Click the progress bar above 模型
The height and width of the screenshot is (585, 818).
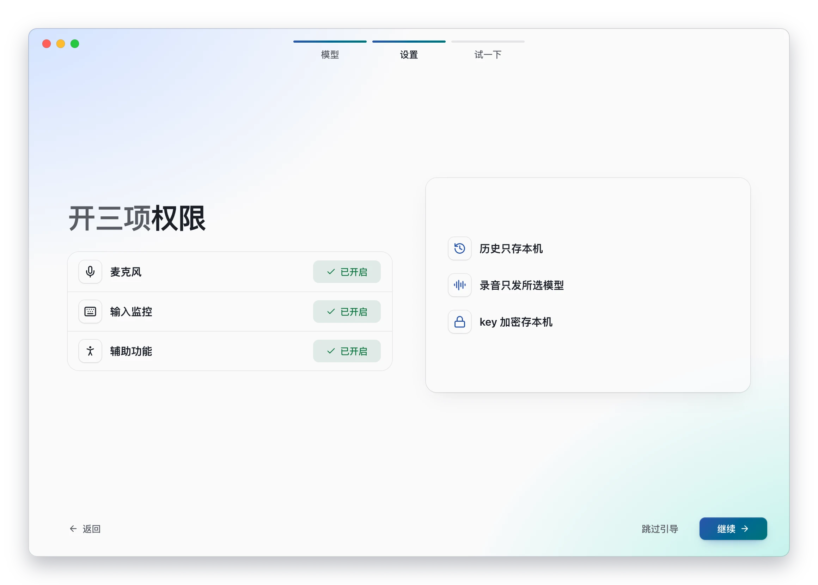tap(330, 42)
